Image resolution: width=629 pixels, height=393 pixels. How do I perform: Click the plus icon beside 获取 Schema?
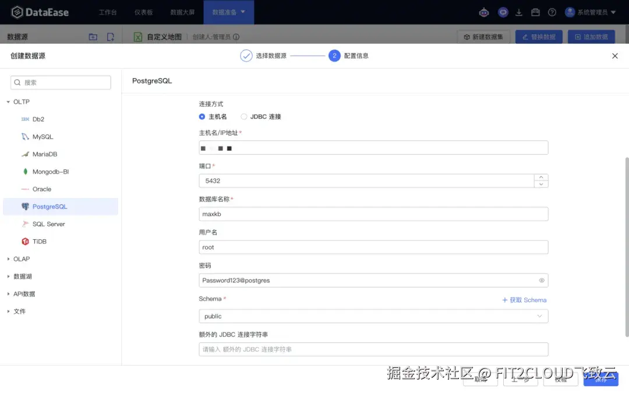[x=504, y=300]
